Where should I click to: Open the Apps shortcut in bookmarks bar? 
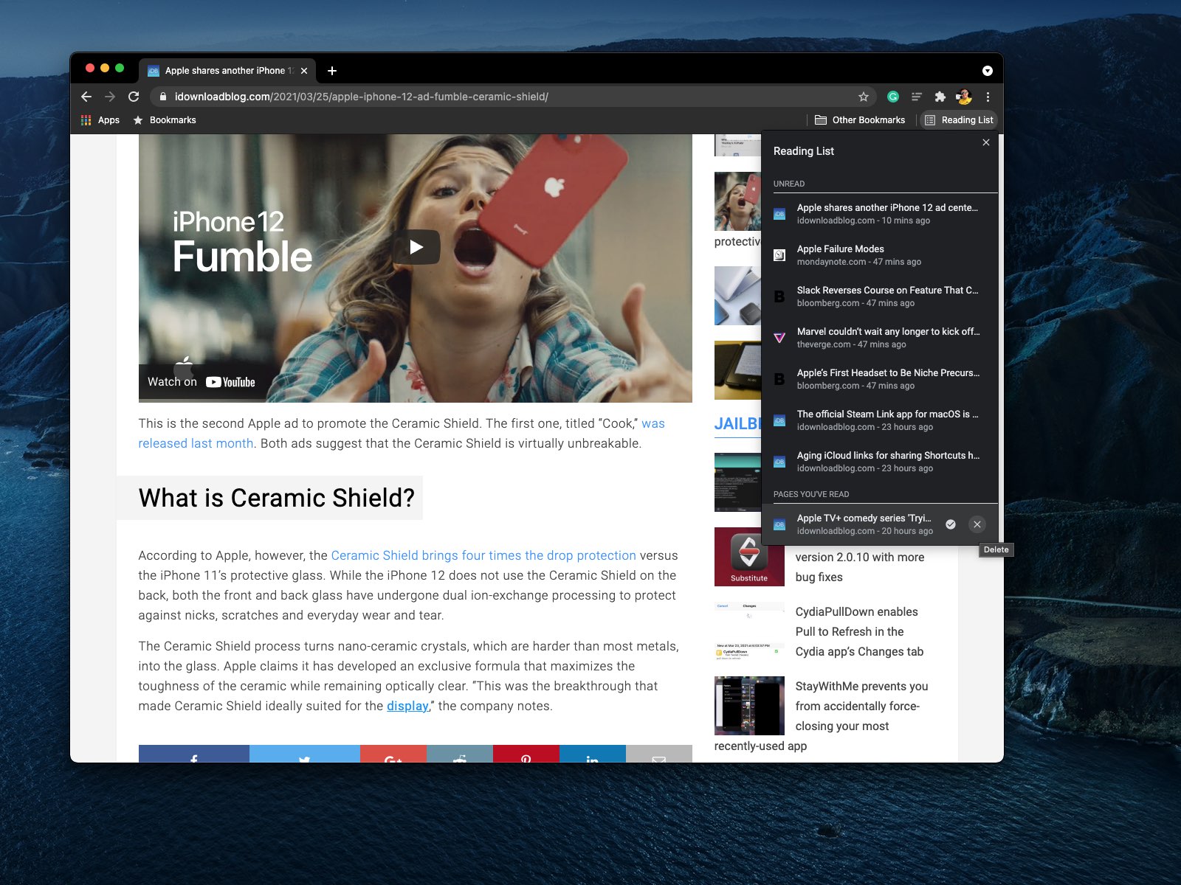tap(100, 120)
